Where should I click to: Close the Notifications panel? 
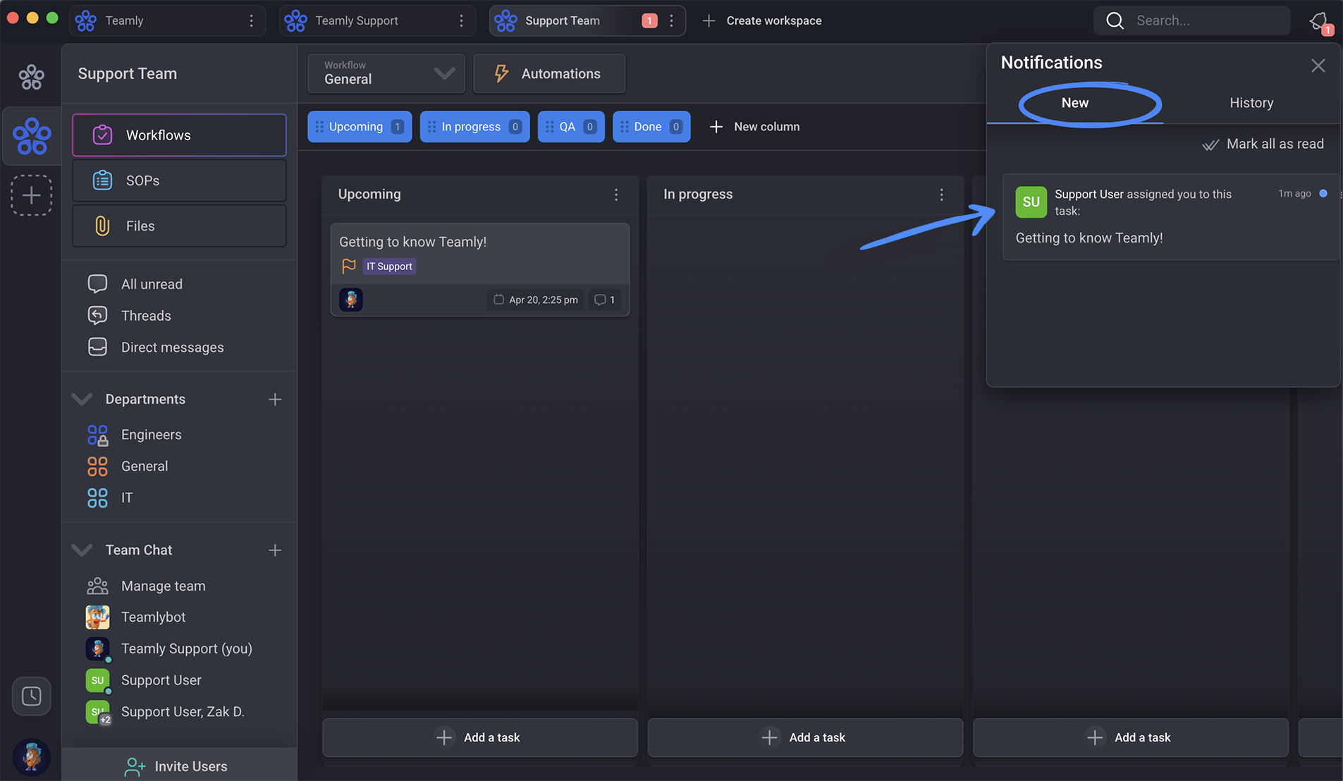[x=1318, y=66]
